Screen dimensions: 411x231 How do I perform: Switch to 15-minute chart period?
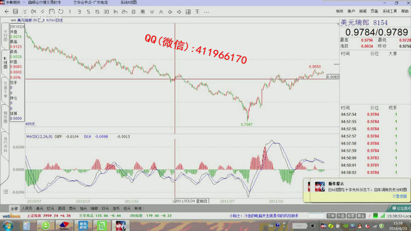click(98, 11)
